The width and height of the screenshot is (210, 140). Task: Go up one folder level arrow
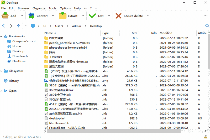tap(19, 26)
